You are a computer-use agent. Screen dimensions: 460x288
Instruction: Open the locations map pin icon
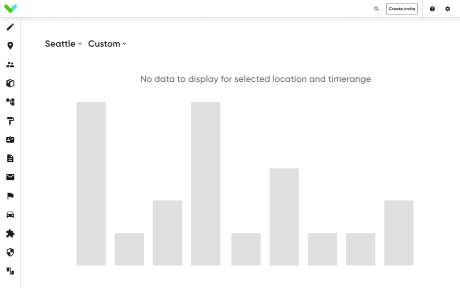[10, 46]
